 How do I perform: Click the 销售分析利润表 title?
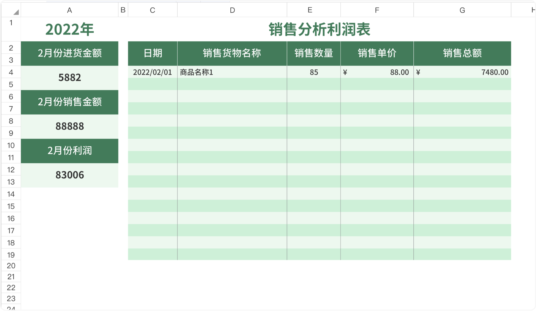pos(320,29)
